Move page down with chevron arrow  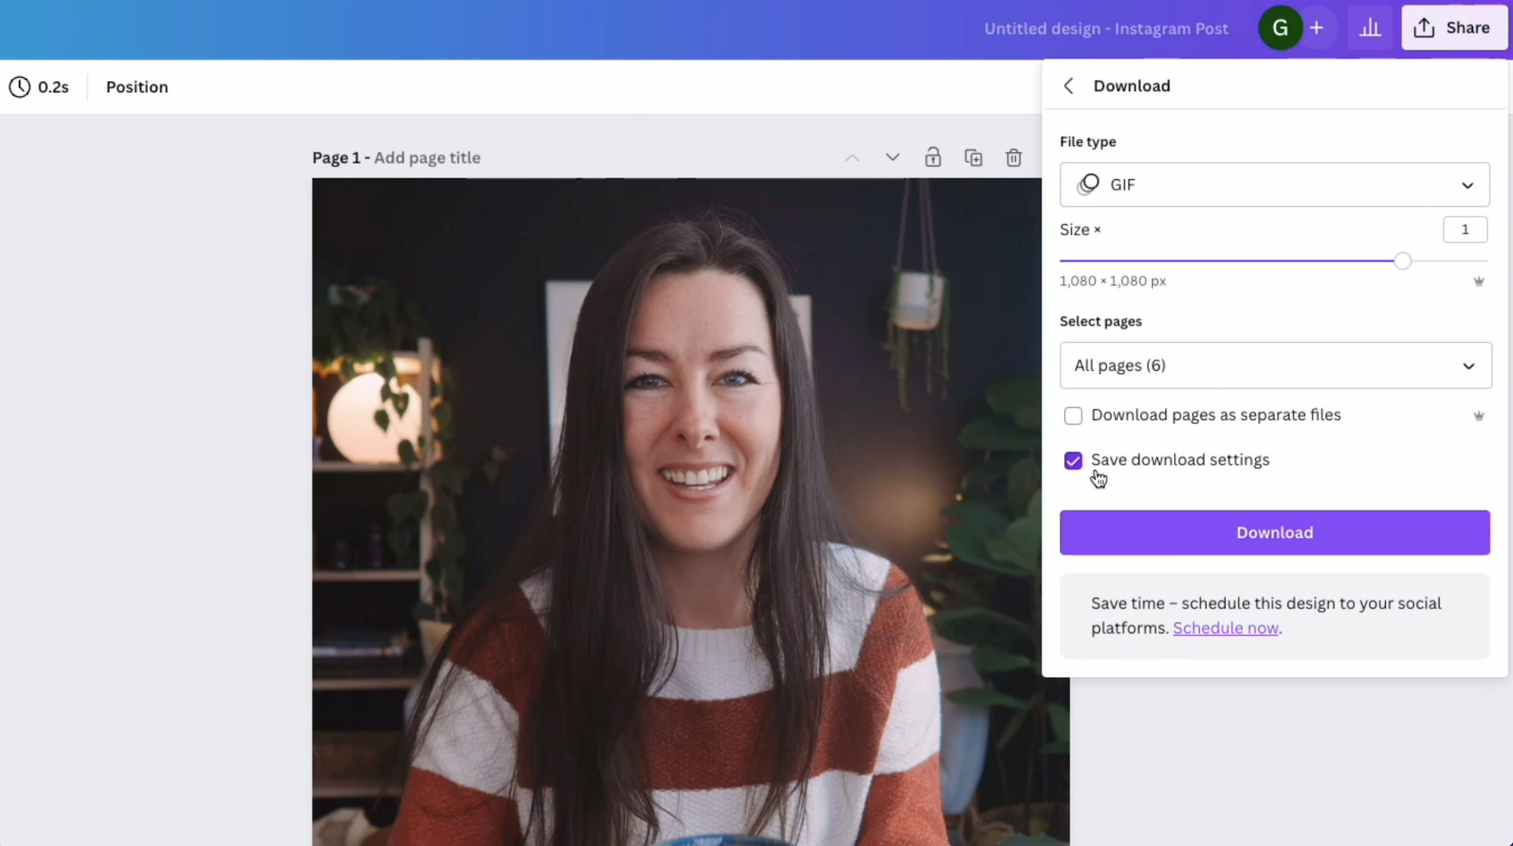[x=892, y=157]
